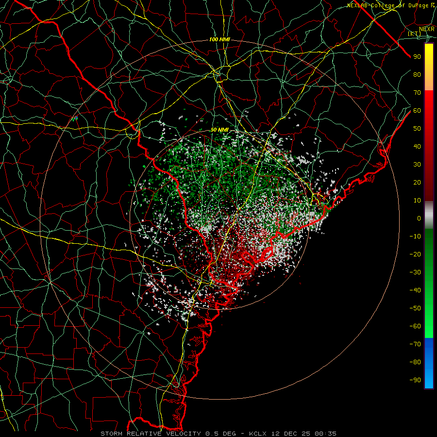The width and height of the screenshot is (437, 437).
Task: Click the "NEXR" label above the scale
Action: 426,29
